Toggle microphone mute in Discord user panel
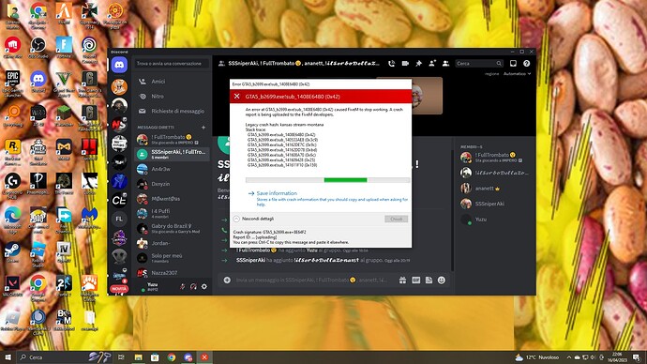 pos(183,286)
